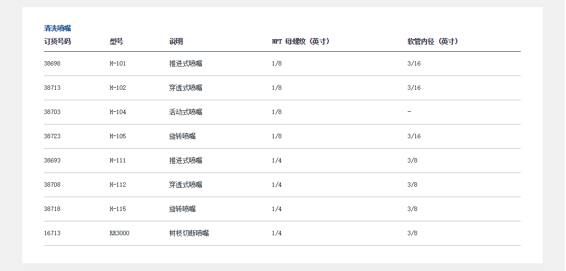Select model H-115
Image resolution: width=566 pixels, height=271 pixels.
pyautogui.click(x=118, y=209)
